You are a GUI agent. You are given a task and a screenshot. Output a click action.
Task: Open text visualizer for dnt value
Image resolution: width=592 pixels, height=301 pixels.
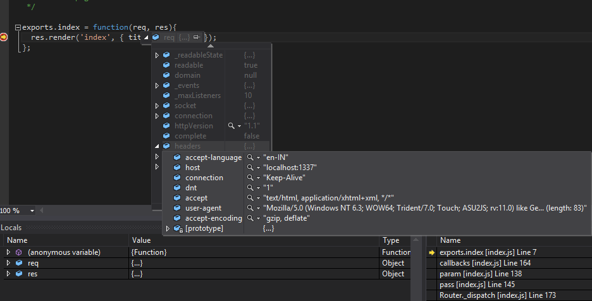(x=250, y=188)
